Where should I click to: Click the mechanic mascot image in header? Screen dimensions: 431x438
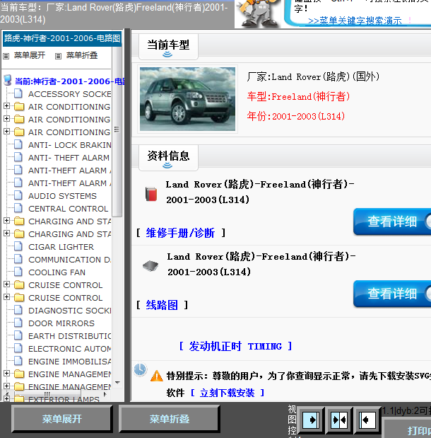pos(259,13)
